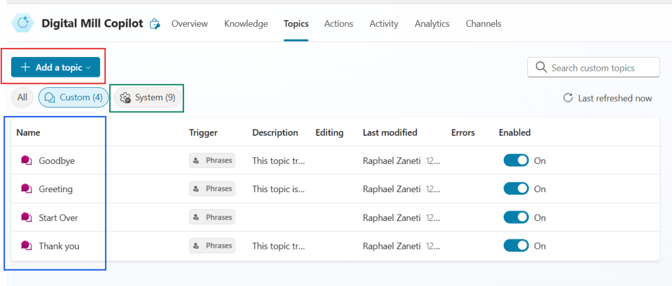672x286 pixels.
Task: Click Raphael Zaneti in Start Over row
Action: pos(392,218)
